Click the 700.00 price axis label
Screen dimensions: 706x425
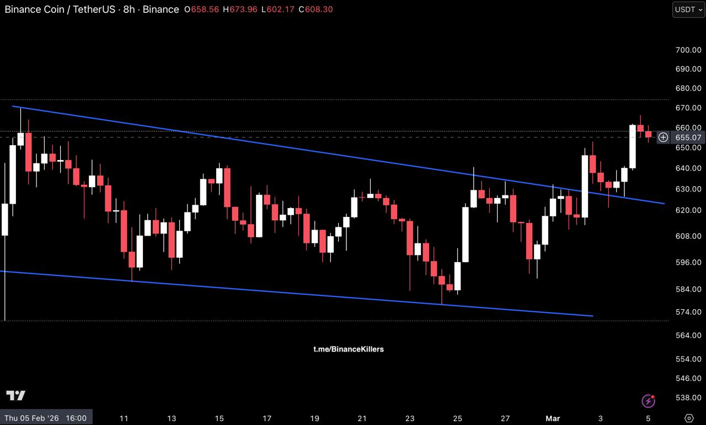point(688,50)
